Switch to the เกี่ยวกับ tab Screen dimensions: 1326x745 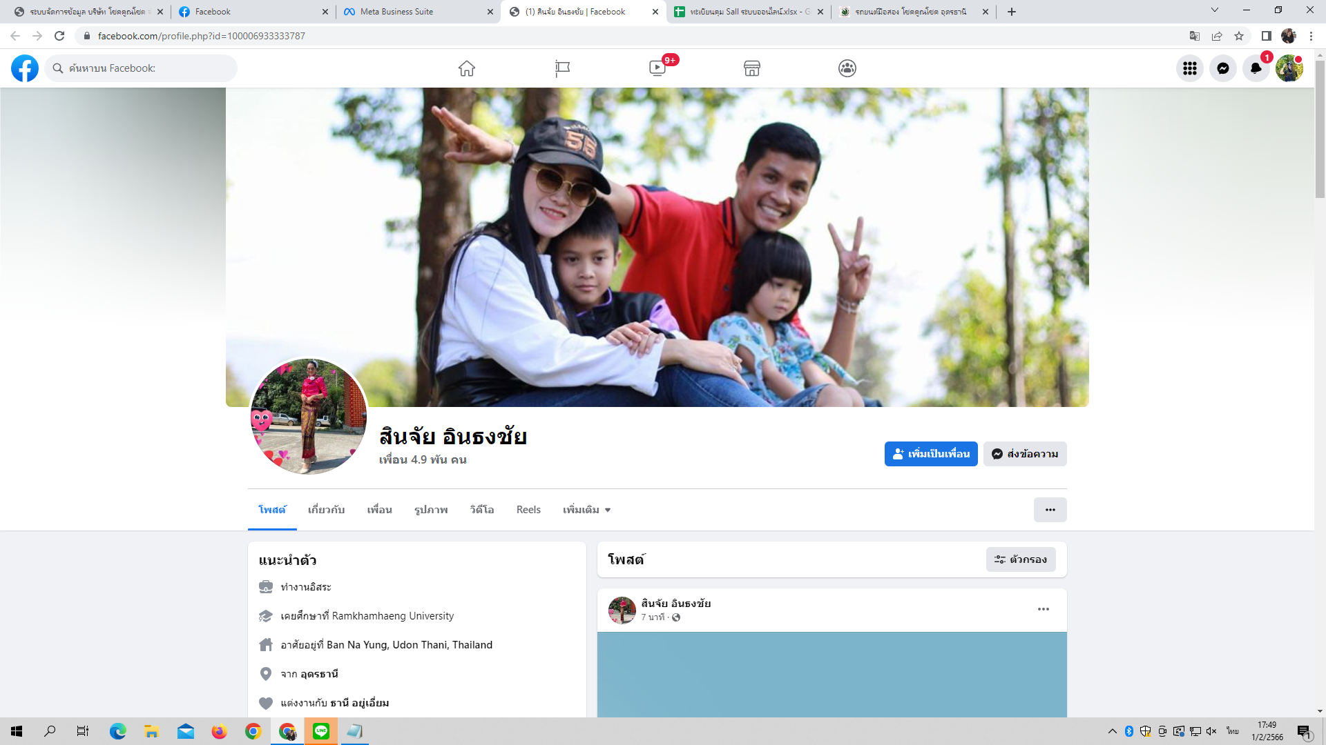point(326,510)
